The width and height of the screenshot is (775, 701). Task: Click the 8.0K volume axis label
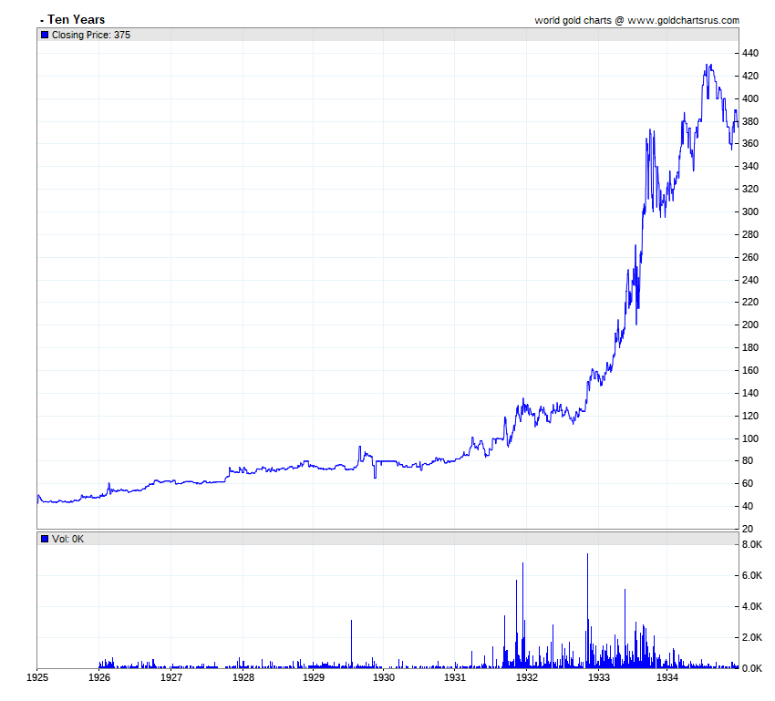(x=752, y=544)
